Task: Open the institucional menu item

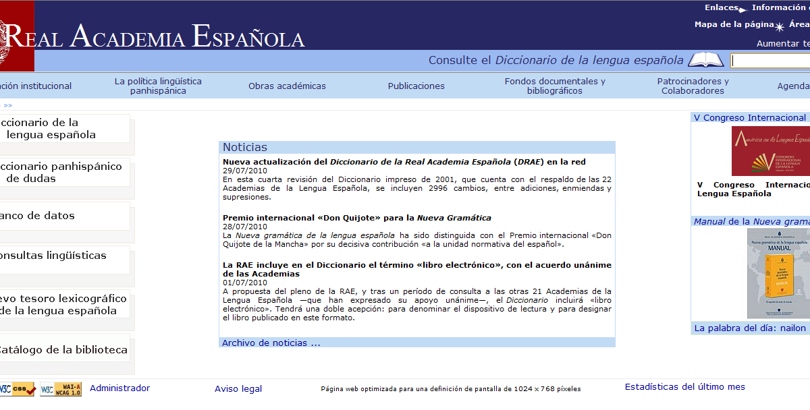Action: click(36, 86)
